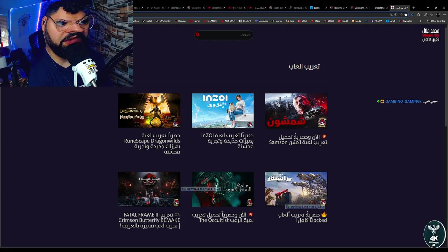
Task: Open the inZOI Arabization thumbnail
Action: (x=223, y=111)
